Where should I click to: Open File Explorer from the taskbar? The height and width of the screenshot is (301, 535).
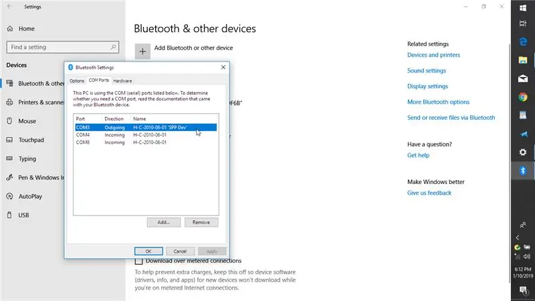pos(523,60)
